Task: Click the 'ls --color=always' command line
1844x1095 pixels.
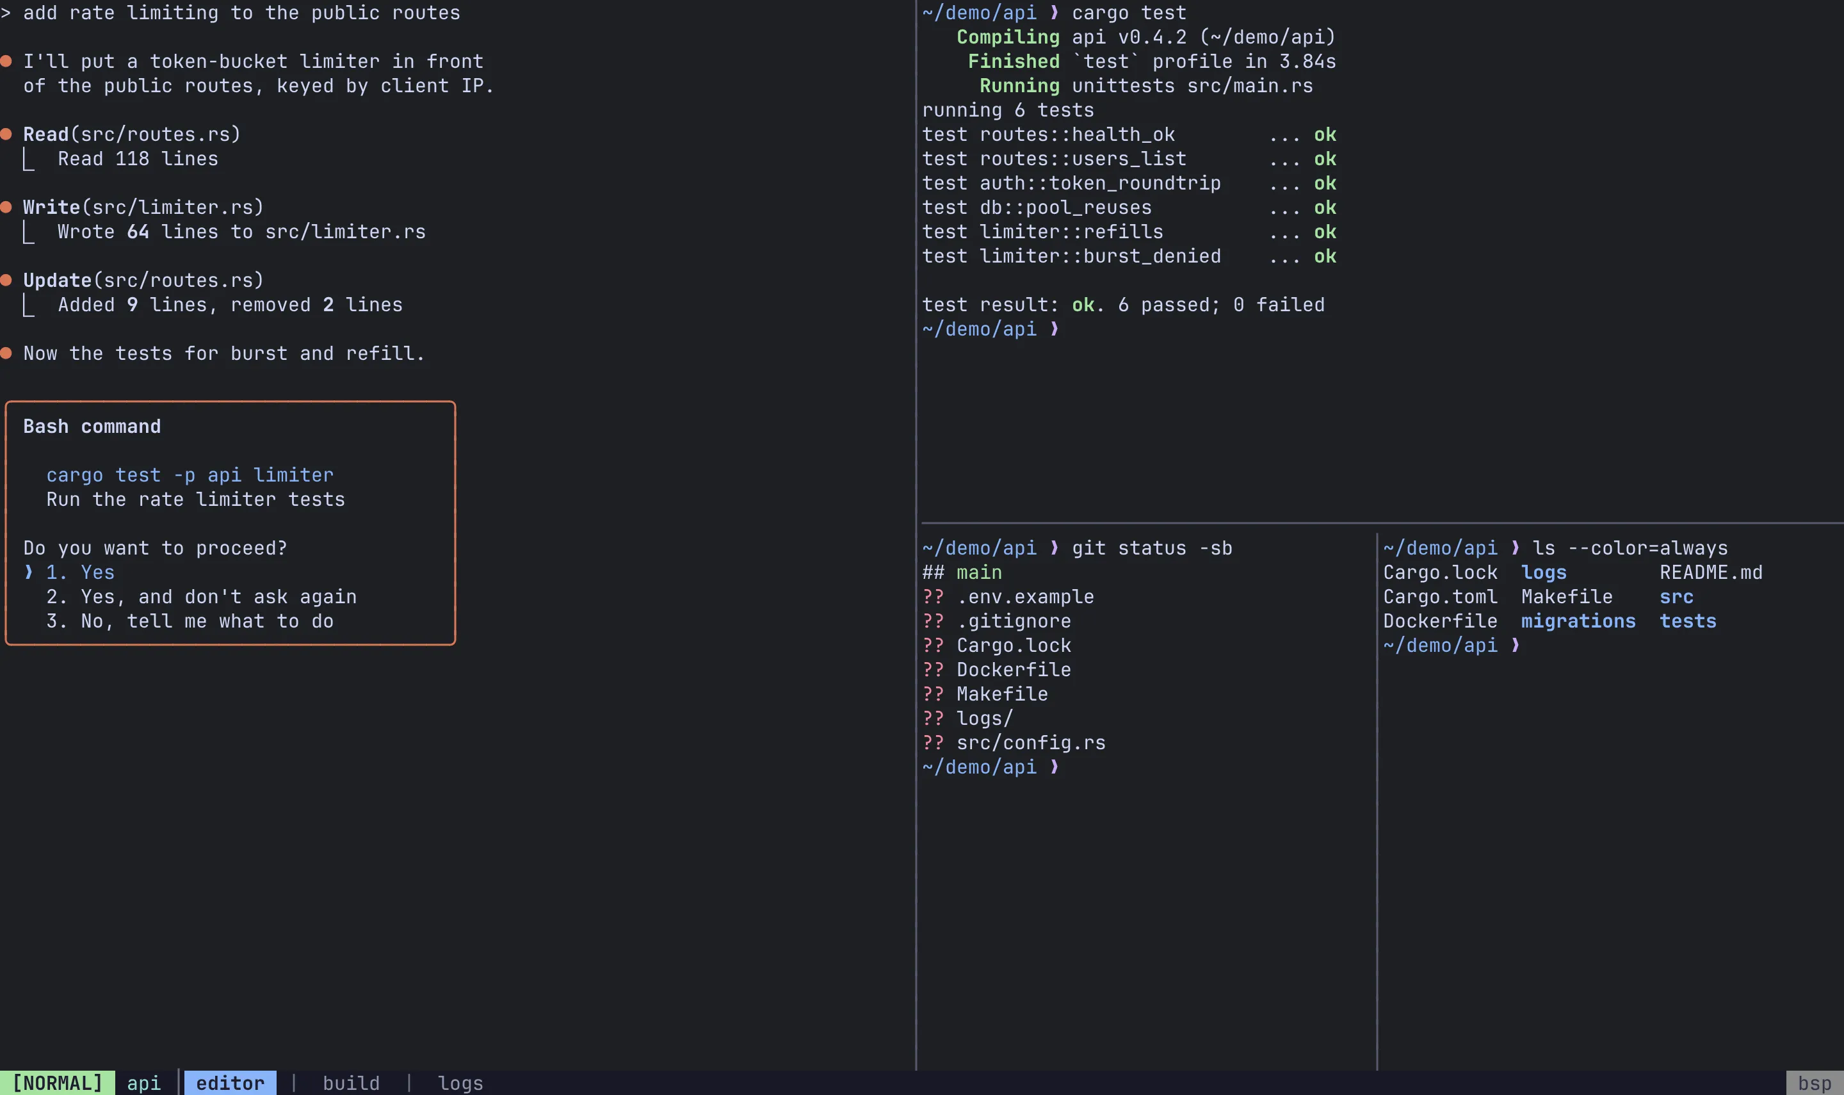Action: (1556, 548)
